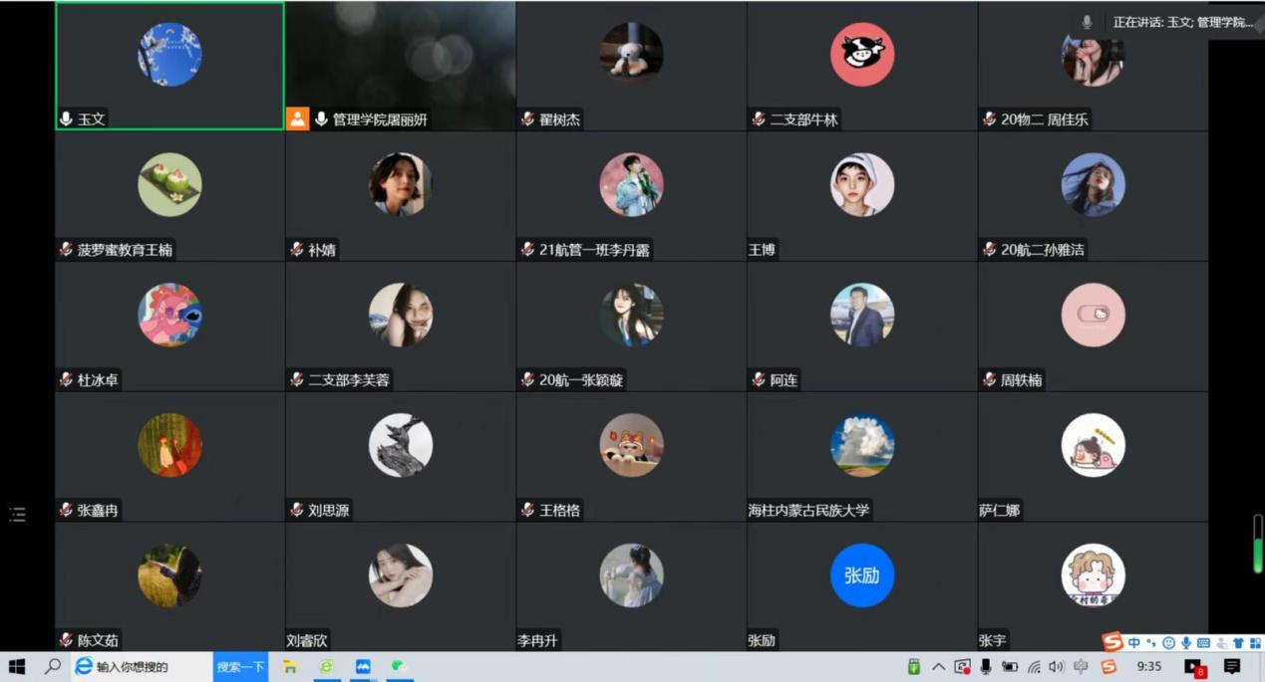Image resolution: width=1265 pixels, height=682 pixels.
Task: Open the Windows notification center
Action: (1232, 667)
